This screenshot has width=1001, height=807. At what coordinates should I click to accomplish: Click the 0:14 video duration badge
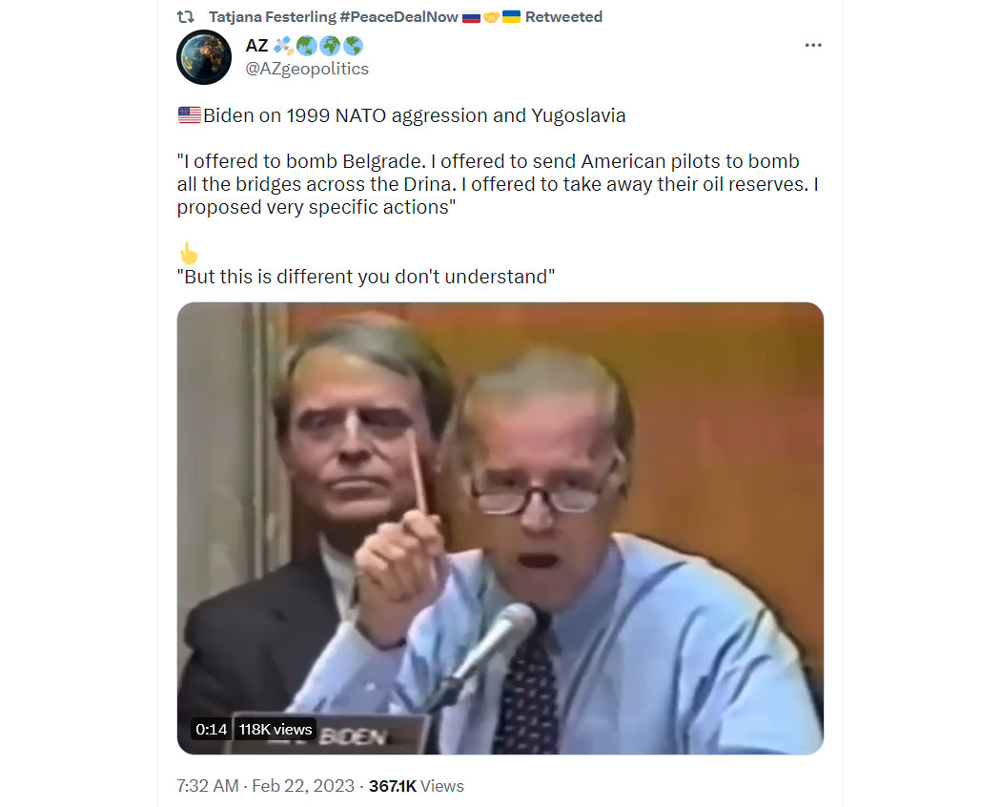point(212,729)
